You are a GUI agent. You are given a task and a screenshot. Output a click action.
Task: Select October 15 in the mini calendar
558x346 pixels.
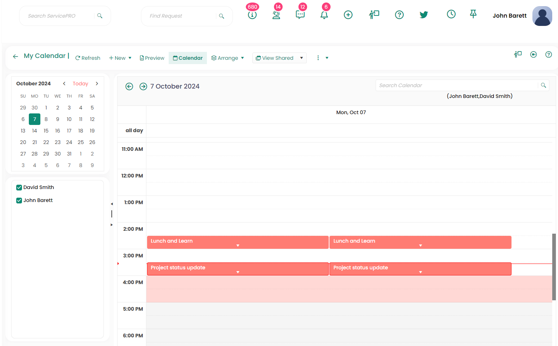click(x=46, y=131)
